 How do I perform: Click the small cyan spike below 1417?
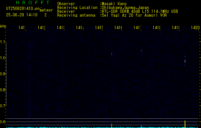(x=141, y=126)
